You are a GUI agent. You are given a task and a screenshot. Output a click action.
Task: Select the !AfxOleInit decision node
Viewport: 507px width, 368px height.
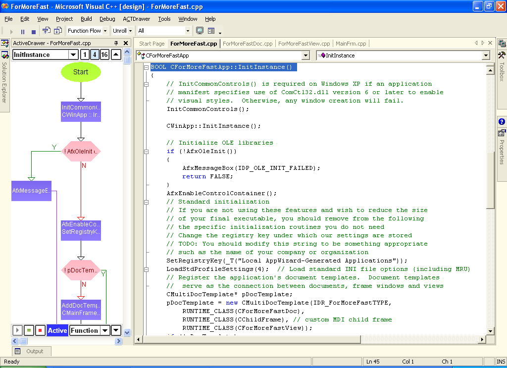81,152
